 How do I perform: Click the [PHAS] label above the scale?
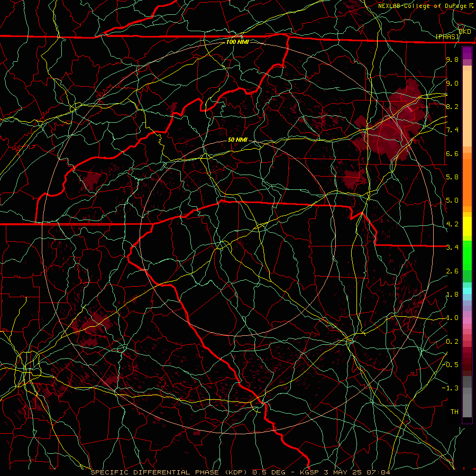coord(447,36)
